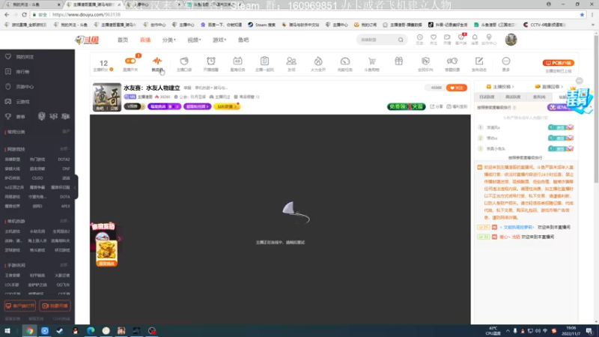
Task: Click APEX in the sidebar game list
Action: 65,206
